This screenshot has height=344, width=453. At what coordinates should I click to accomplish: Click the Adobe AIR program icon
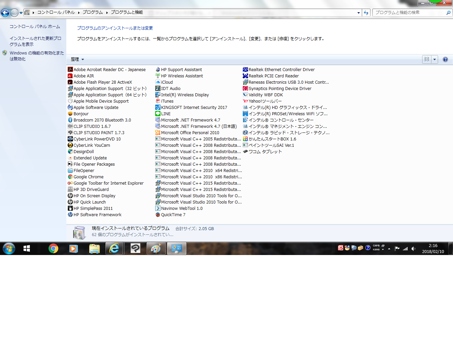(x=70, y=76)
